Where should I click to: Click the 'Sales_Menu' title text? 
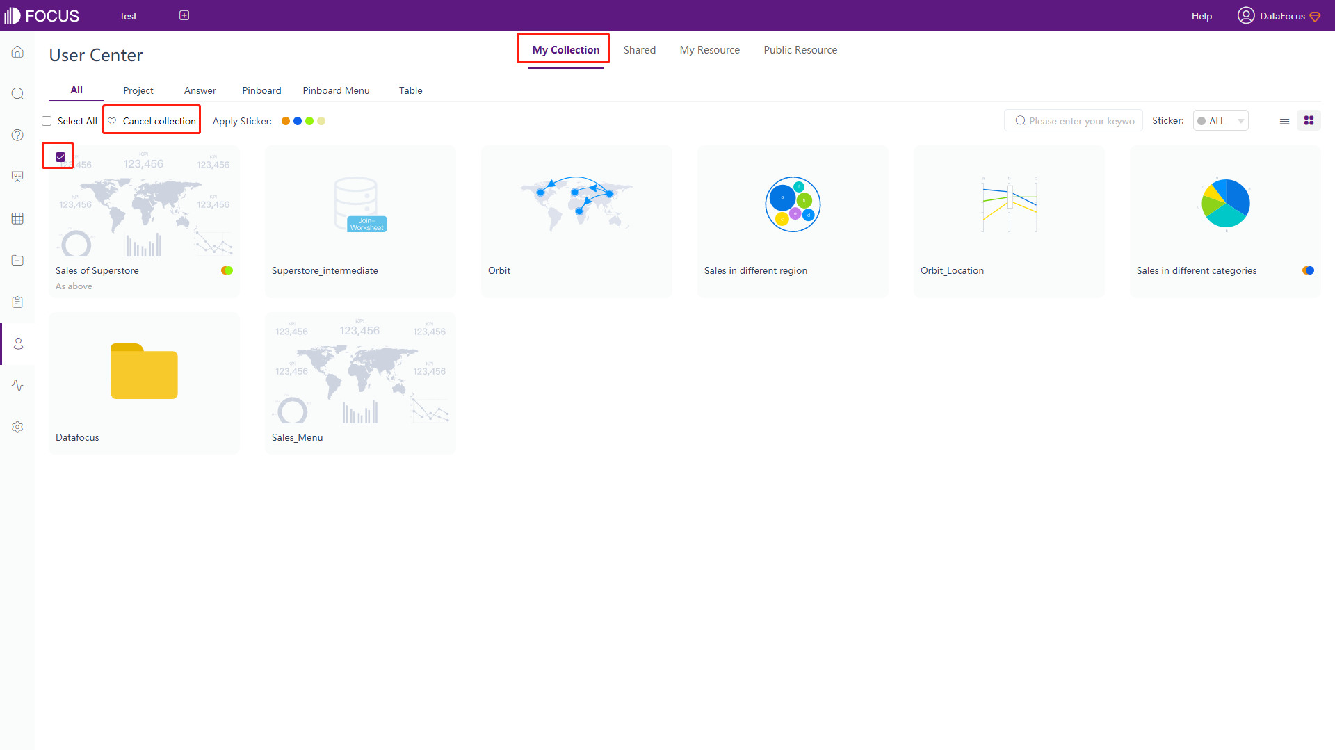[x=297, y=437]
